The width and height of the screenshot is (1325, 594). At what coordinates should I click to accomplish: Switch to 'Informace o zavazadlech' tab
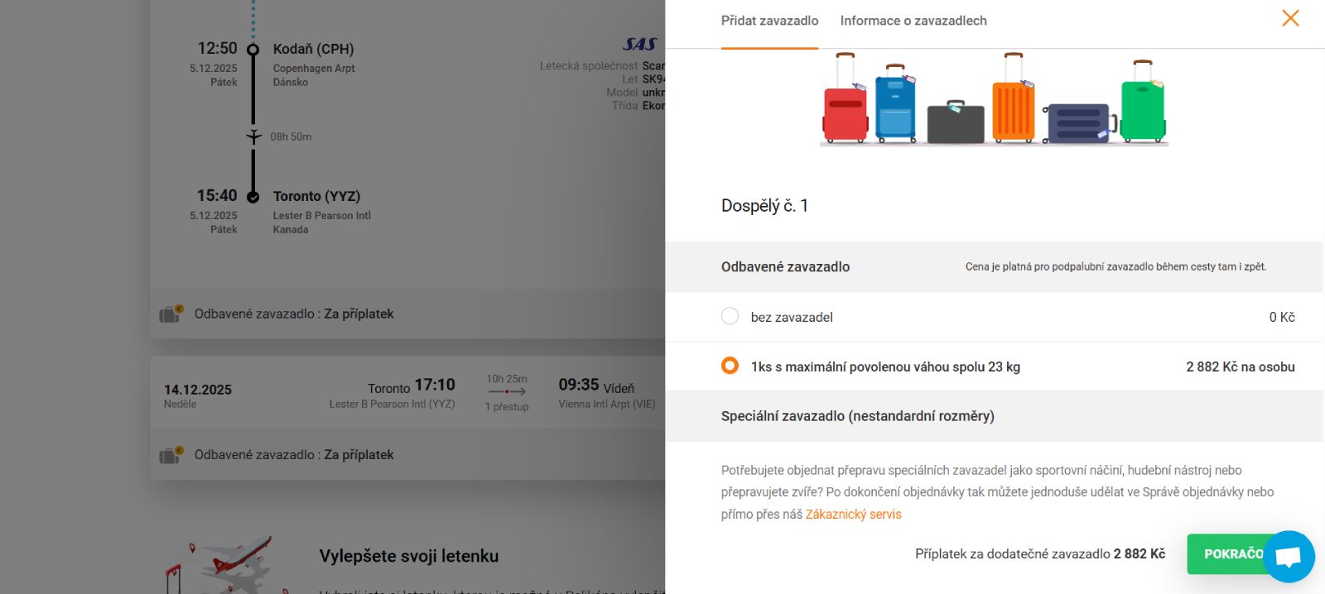913,21
